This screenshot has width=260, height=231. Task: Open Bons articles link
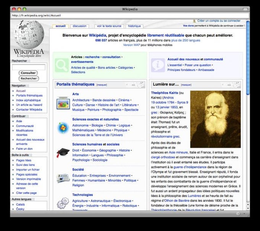106,68
